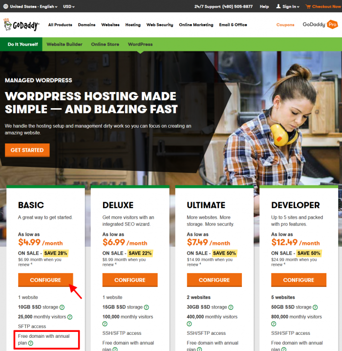342x351 pixels.
Task: Open the USD currency dropdown
Action: (x=69, y=6)
